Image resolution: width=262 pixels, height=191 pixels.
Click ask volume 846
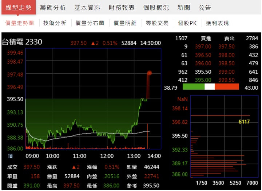coord(254,80)
